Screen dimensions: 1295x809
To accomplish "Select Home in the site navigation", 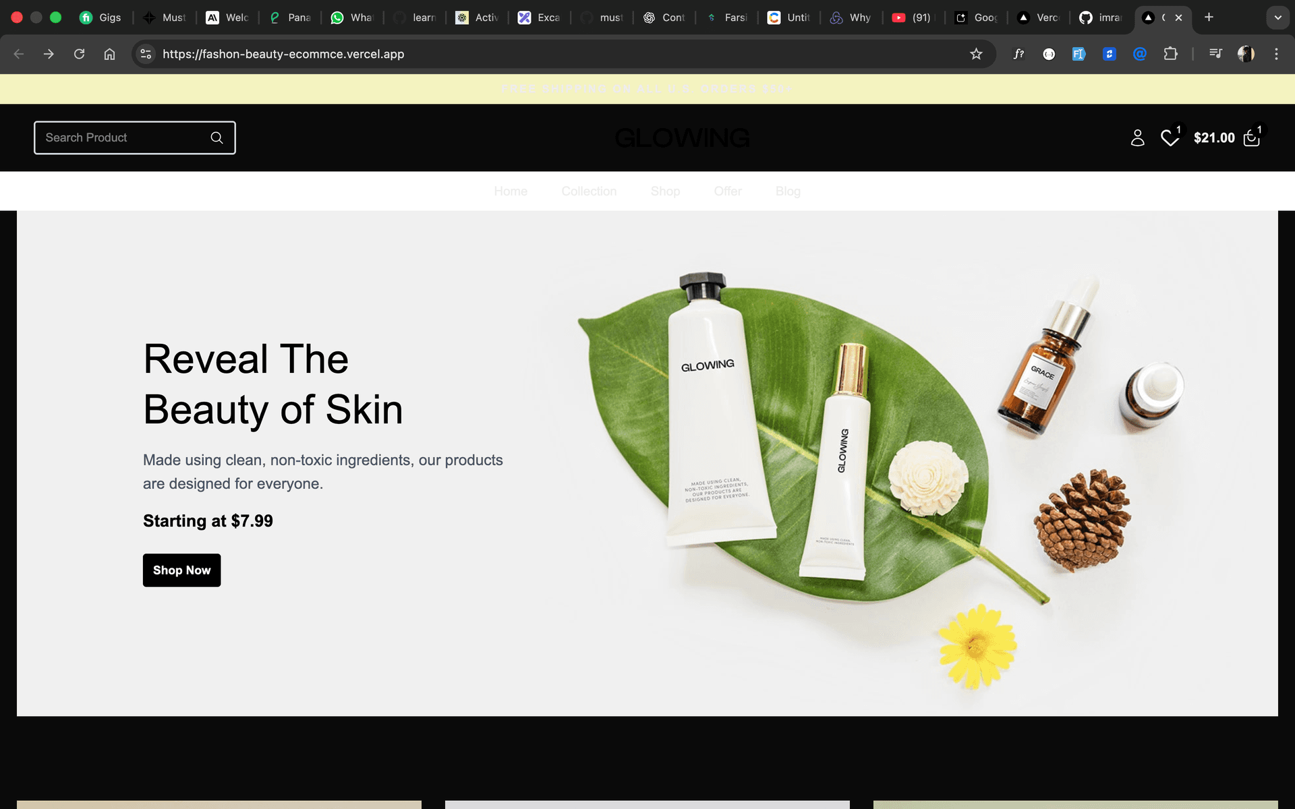I will 511,191.
